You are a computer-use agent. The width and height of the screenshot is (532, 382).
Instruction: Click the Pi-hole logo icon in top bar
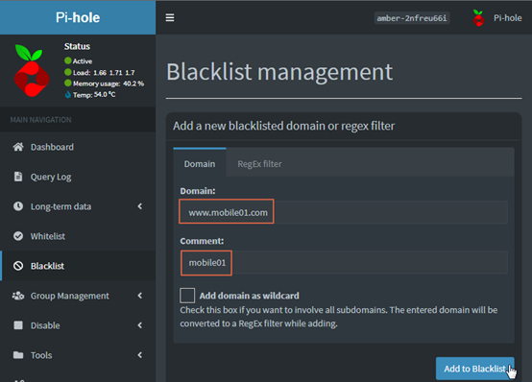tap(478, 18)
